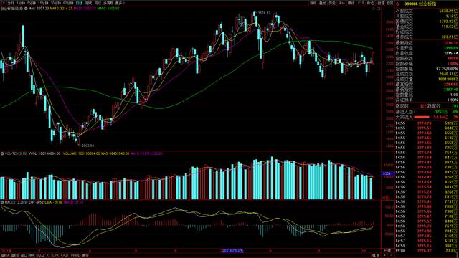Expand 更多 indicators at bottom bar
Image resolution: width=459 pixels, height=258 pixels.
(85, 255)
